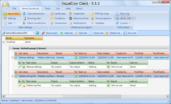The height and width of the screenshot is (104, 171).
Task: Open PGP key rings
Action: coord(100,14)
